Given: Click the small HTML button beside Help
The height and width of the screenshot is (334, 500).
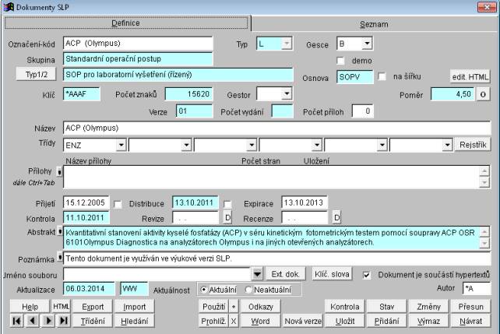Looking at the screenshot, I should (x=62, y=306).
